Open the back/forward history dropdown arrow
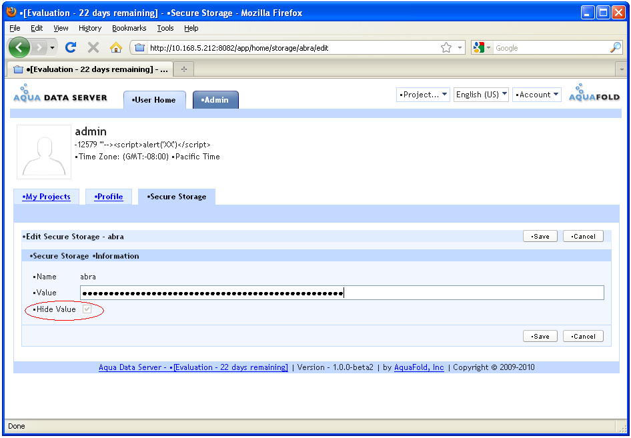 (x=52, y=48)
